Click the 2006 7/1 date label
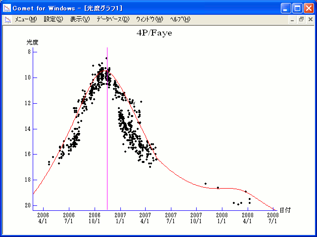This screenshot has height=237, width=317. pyautogui.click(x=69, y=218)
